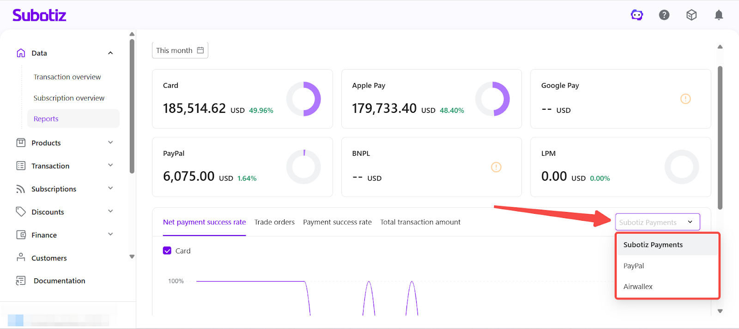Image resolution: width=739 pixels, height=329 pixels.
Task: Open the Subotiz Payments dropdown
Action: click(657, 222)
